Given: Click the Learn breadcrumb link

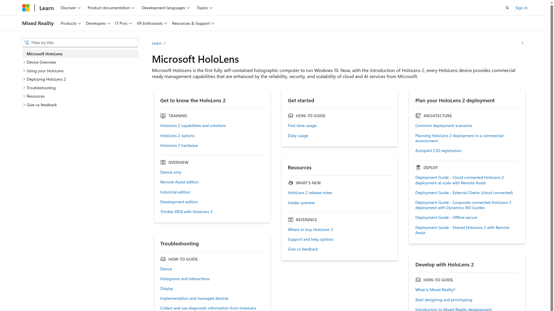Looking at the screenshot, I should (157, 43).
